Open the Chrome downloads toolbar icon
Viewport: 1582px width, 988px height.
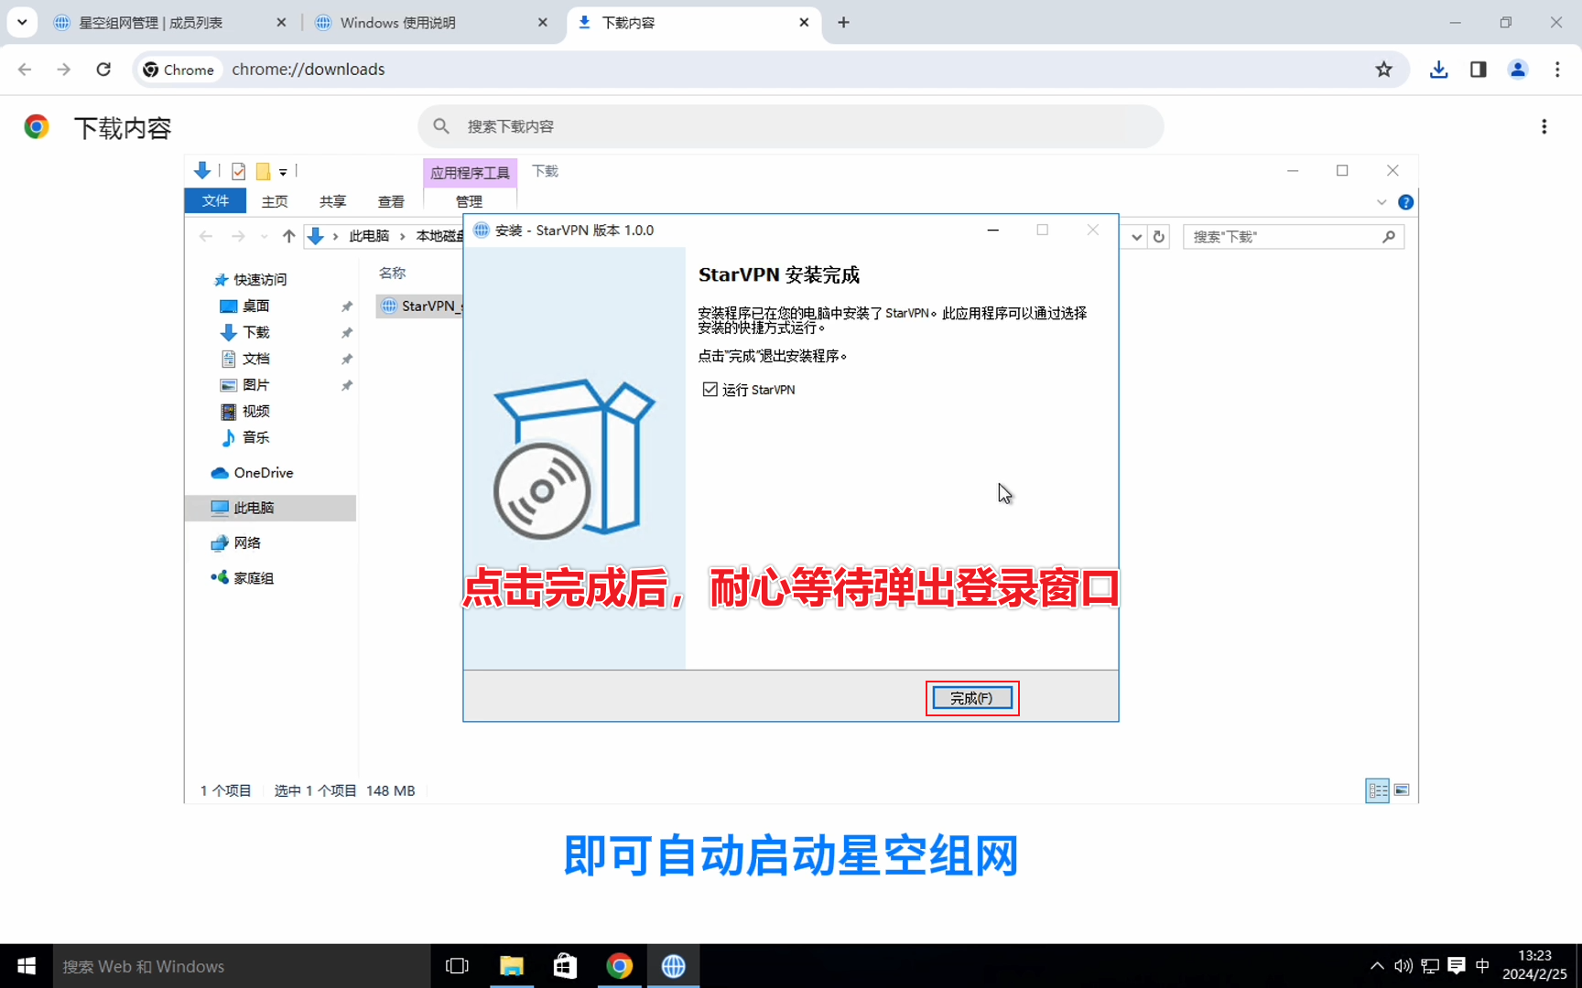pyautogui.click(x=1439, y=70)
